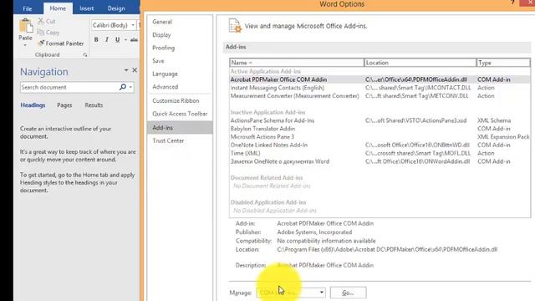Toggle Bold formatting
Viewport: 535px width, 301px height.
coord(96,39)
